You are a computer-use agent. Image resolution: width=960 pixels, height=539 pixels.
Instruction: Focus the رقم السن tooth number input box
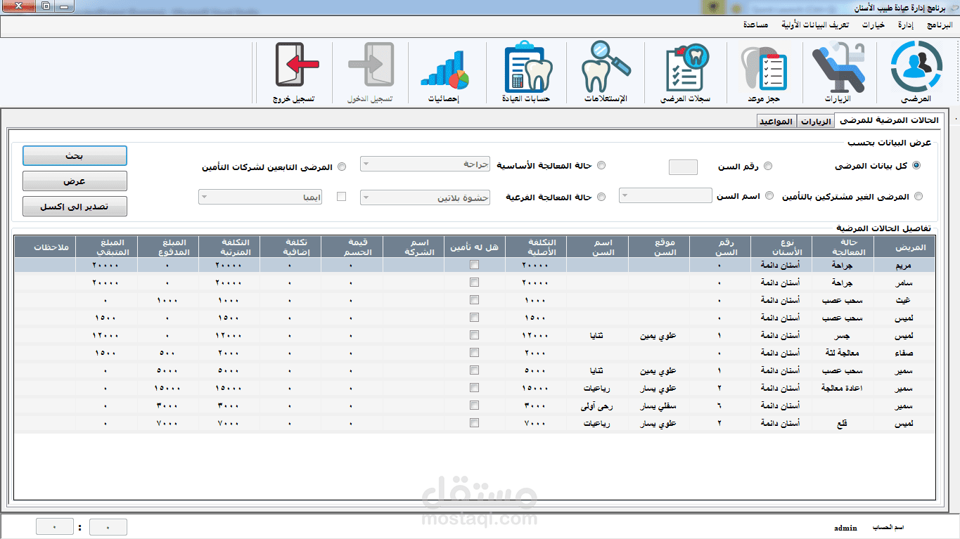click(683, 167)
